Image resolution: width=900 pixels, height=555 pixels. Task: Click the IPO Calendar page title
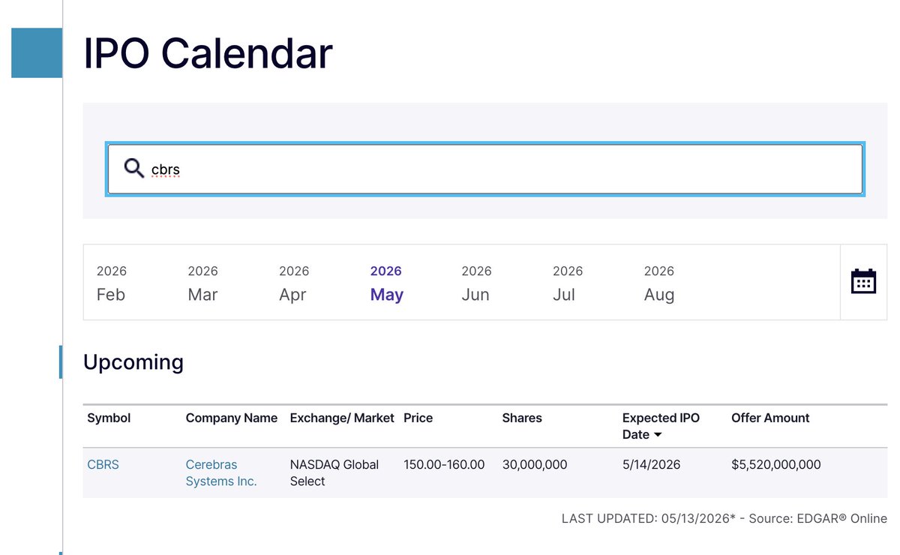[x=208, y=53]
